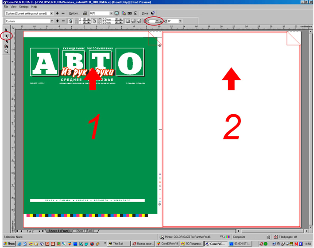This screenshot has height=248, width=314.
Task: Click the template/document preview icon
Action: pyautogui.click(x=70, y=21)
